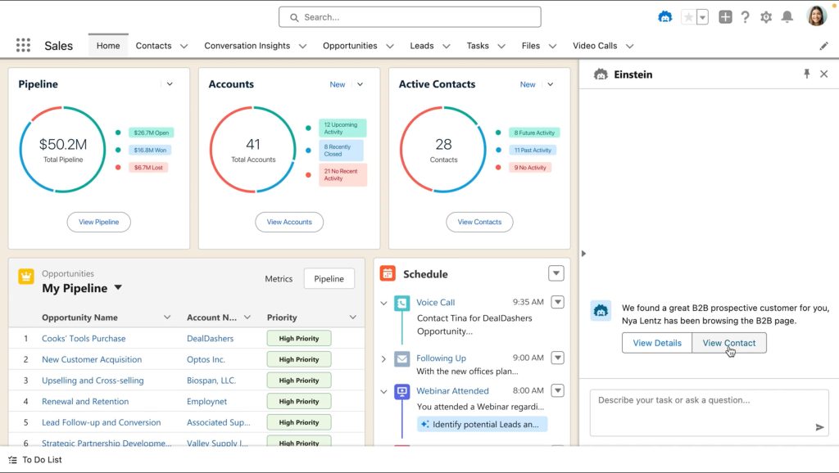Expand the Following Up schedule item
The height and width of the screenshot is (473, 839).
coord(383,358)
